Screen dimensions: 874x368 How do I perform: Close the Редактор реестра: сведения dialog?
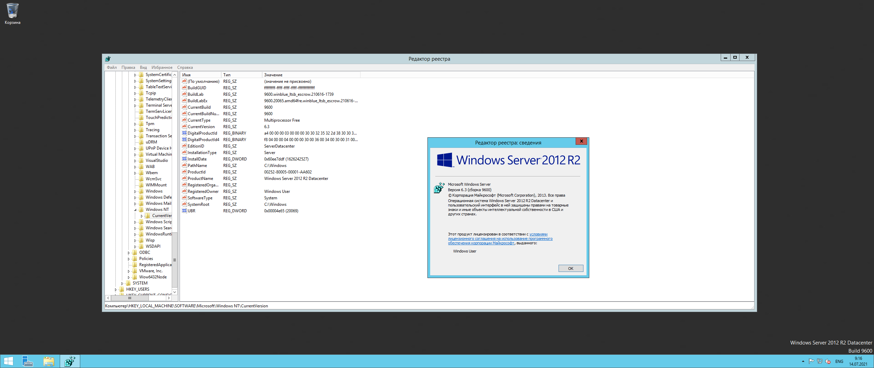tap(581, 141)
